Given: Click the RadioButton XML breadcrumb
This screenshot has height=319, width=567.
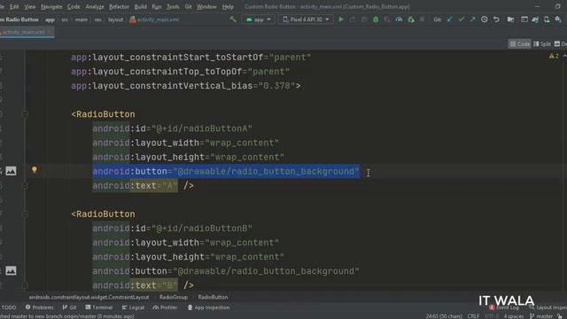Looking at the screenshot, I should pyautogui.click(x=213, y=297).
